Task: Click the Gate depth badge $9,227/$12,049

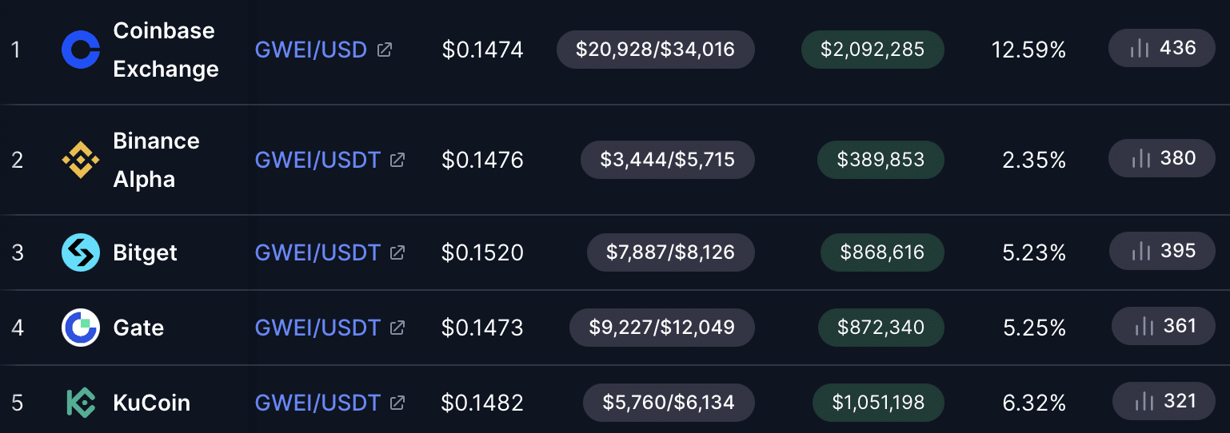Action: [662, 328]
